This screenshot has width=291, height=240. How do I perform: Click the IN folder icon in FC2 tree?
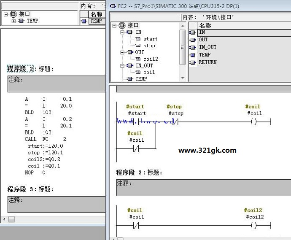click(130, 32)
